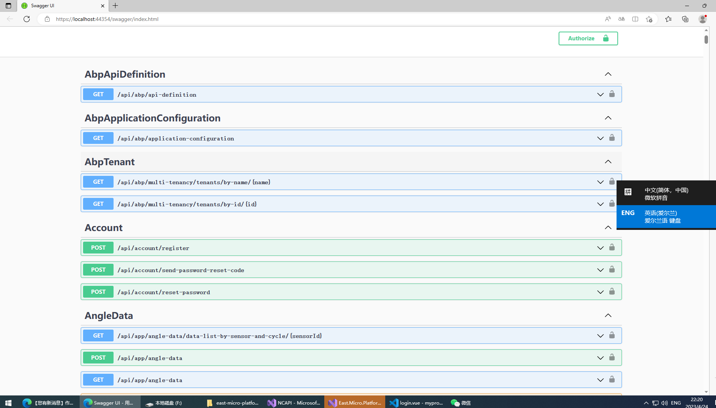Click lock icon for application-configuration endpoint
716x408 pixels.
[x=612, y=138]
